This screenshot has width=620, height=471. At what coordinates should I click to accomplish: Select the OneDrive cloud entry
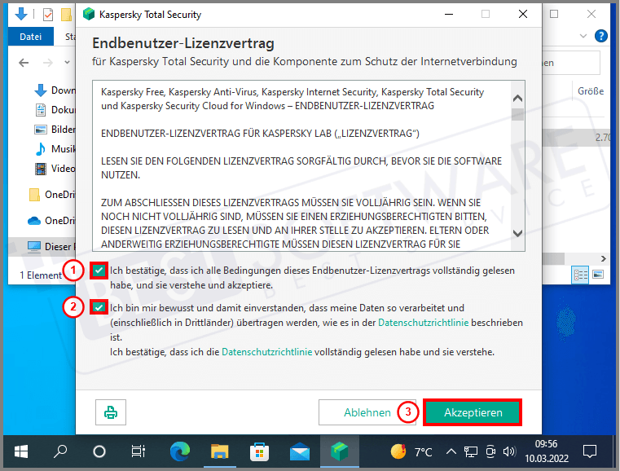tap(51, 221)
